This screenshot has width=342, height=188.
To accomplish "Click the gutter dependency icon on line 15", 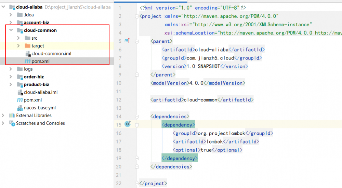I will coord(128,124).
